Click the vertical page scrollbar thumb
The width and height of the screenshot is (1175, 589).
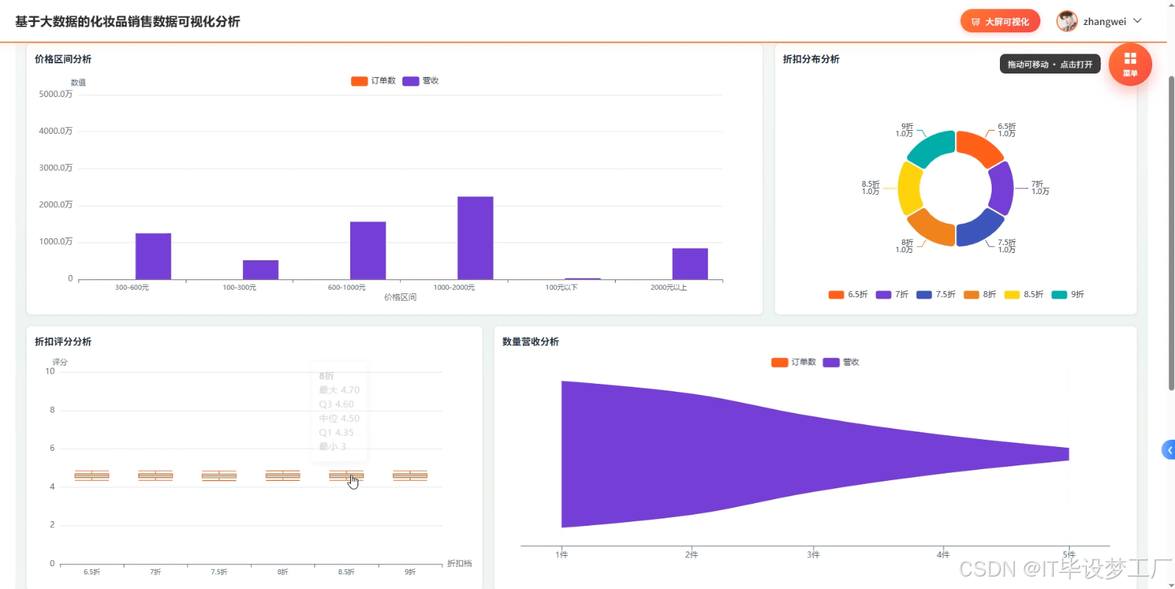1171,232
